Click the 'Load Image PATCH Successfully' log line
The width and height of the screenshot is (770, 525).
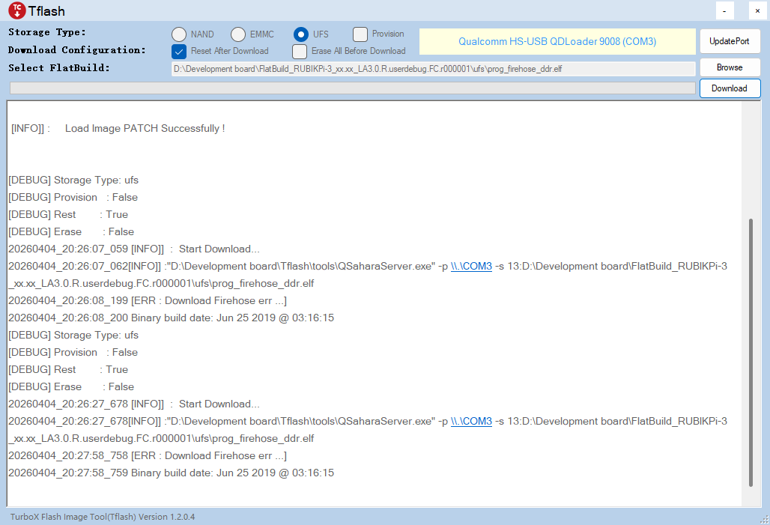click(118, 129)
